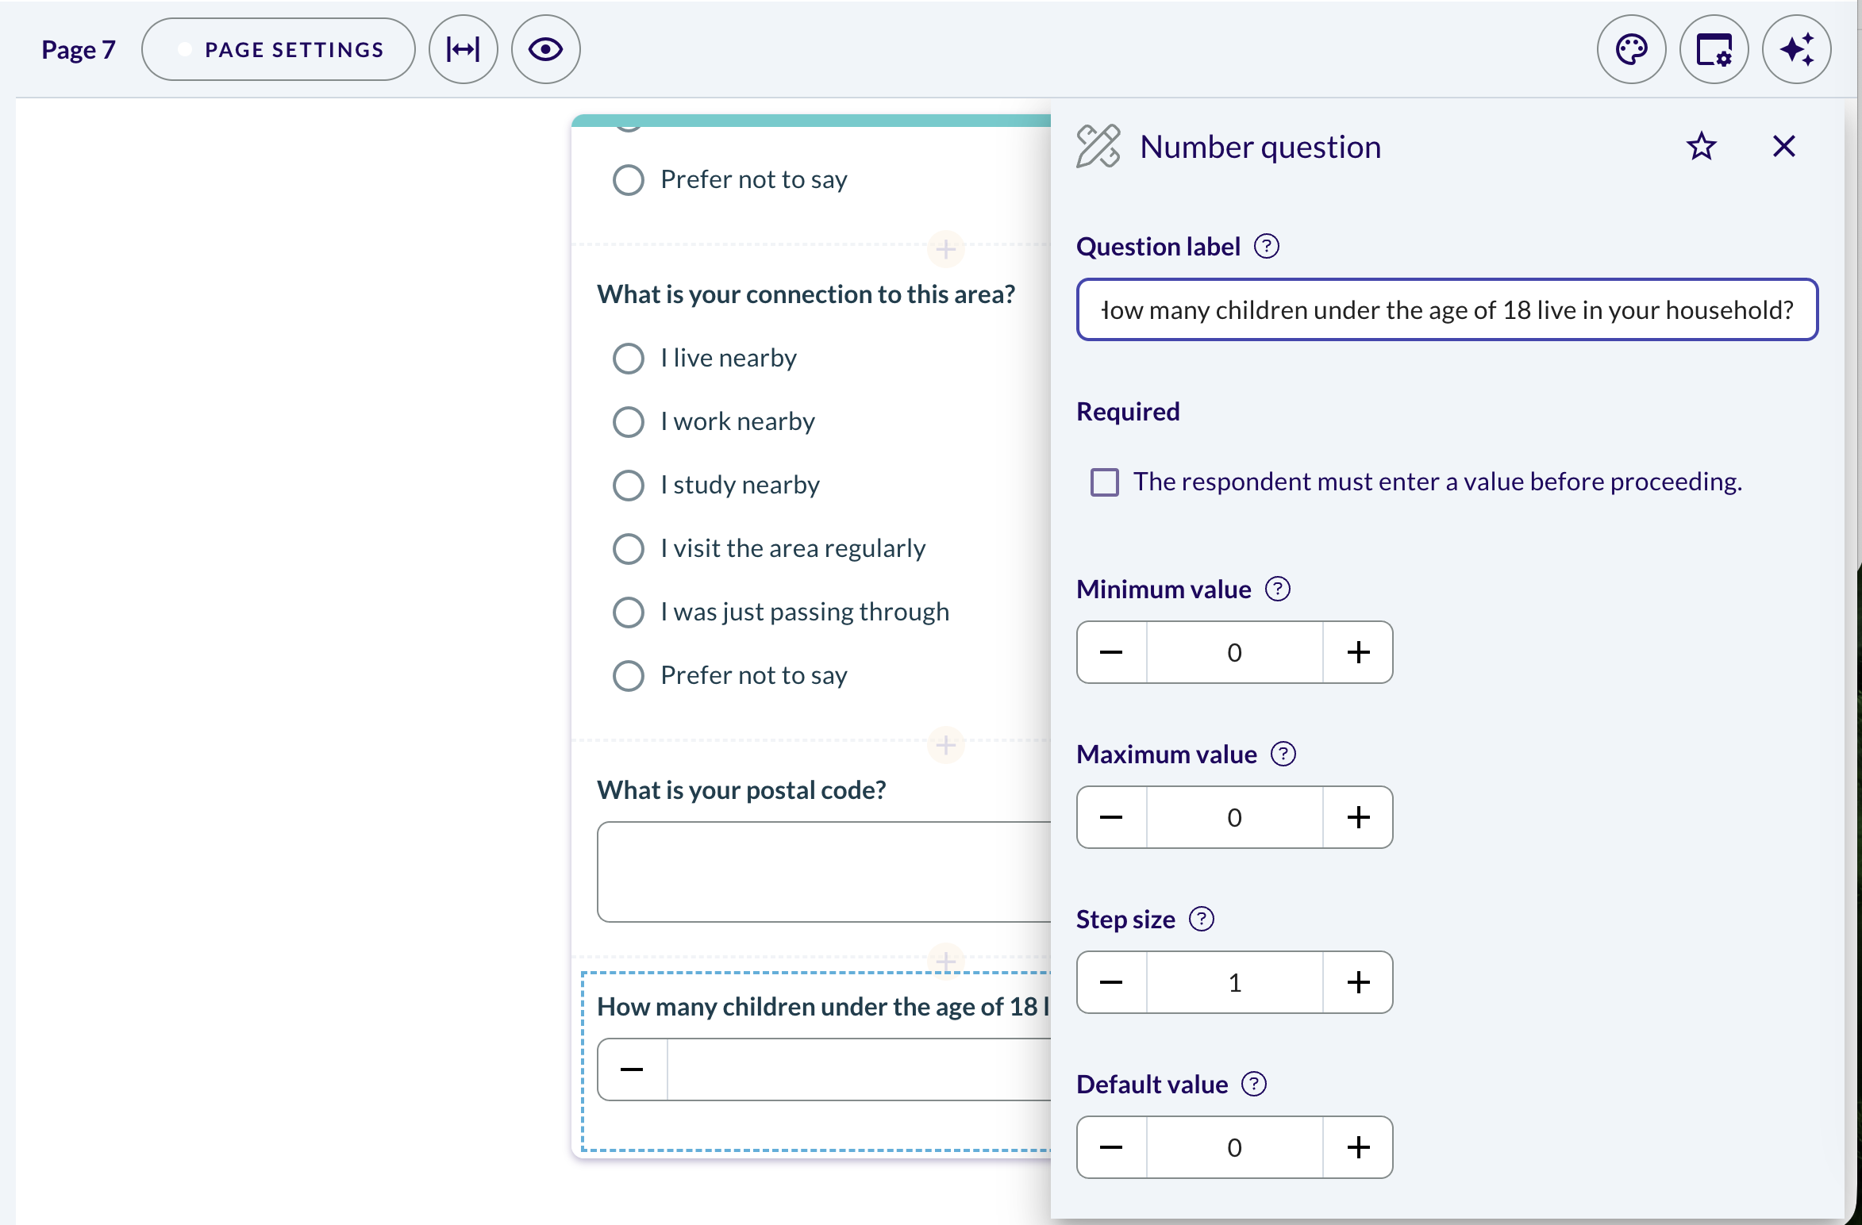This screenshot has width=1862, height=1225.
Task: Click minus on children question preview
Action: [x=632, y=1069]
